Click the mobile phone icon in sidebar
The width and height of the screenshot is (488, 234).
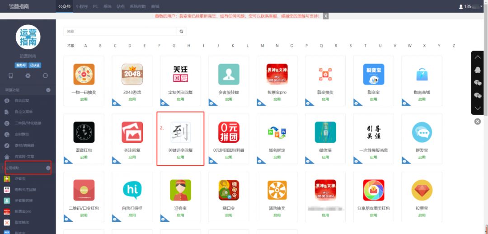[10, 75]
